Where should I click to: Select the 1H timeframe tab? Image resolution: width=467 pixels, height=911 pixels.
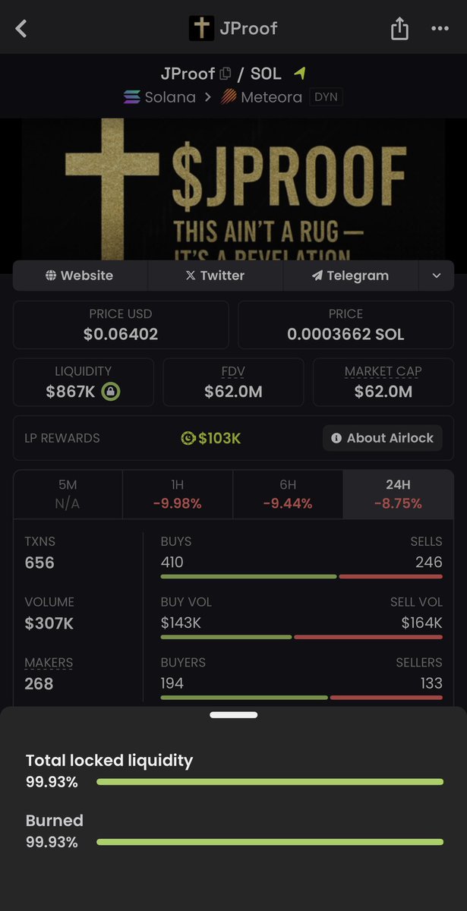click(x=178, y=494)
